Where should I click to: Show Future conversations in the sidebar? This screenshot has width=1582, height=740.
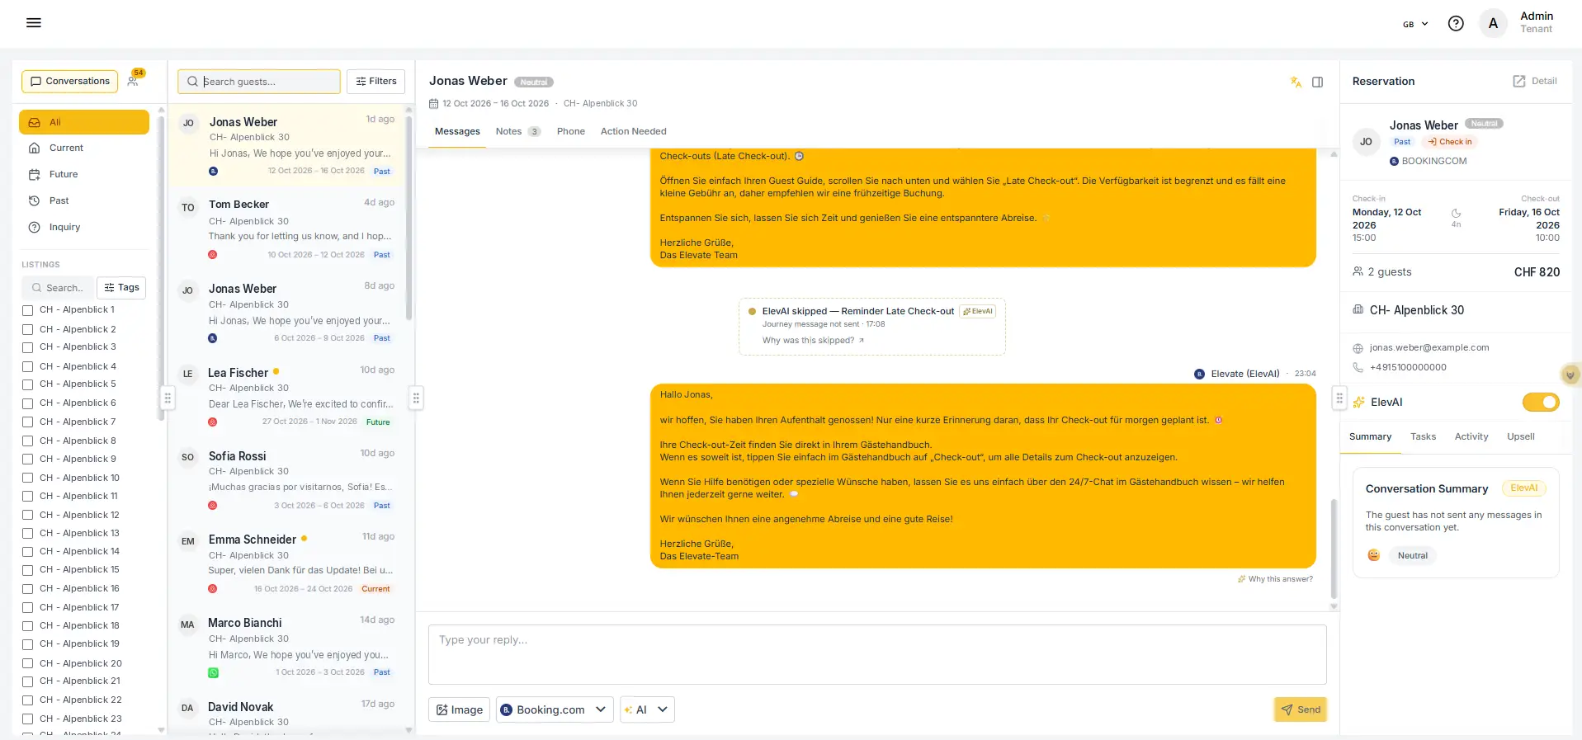tap(84, 174)
